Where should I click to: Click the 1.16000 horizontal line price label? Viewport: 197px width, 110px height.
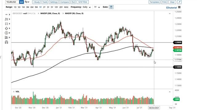pos(178,67)
